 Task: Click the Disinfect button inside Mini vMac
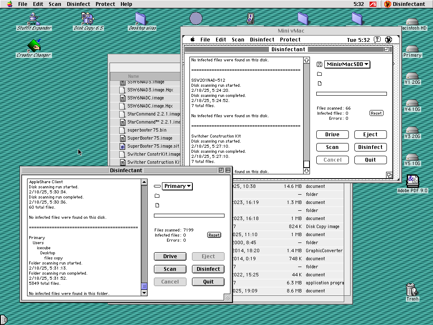(370, 147)
